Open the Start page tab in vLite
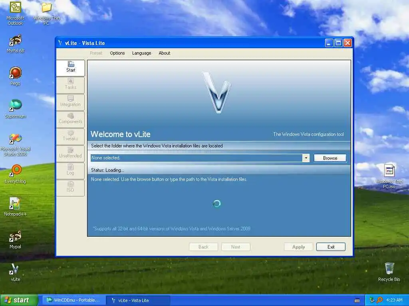 click(70, 68)
